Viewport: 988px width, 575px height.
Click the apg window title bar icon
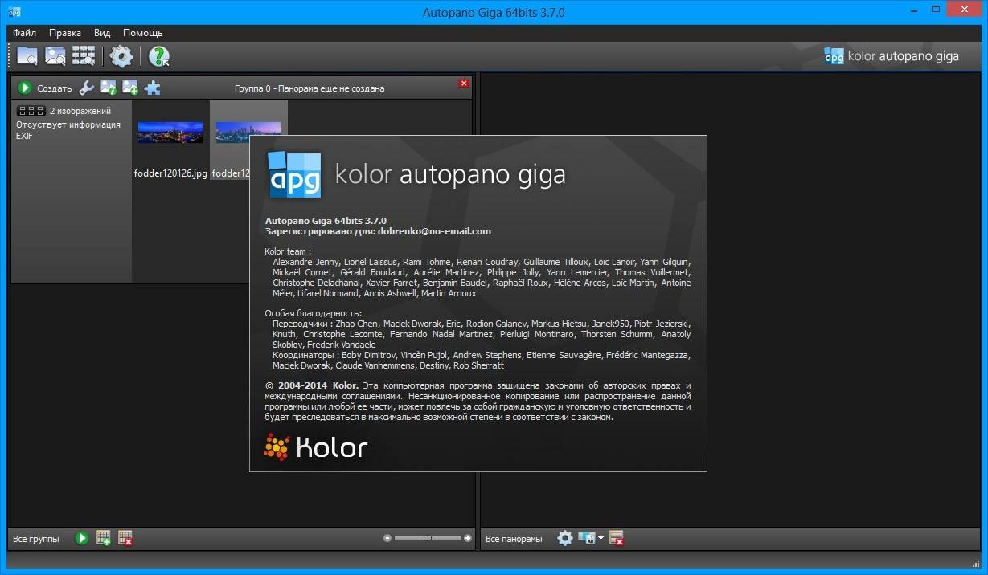click(14, 11)
